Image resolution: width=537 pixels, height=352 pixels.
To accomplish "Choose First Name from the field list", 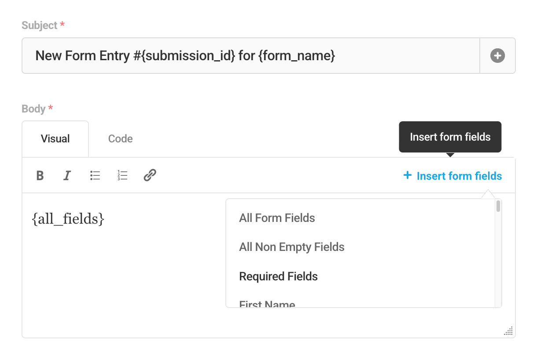I will 267,303.
